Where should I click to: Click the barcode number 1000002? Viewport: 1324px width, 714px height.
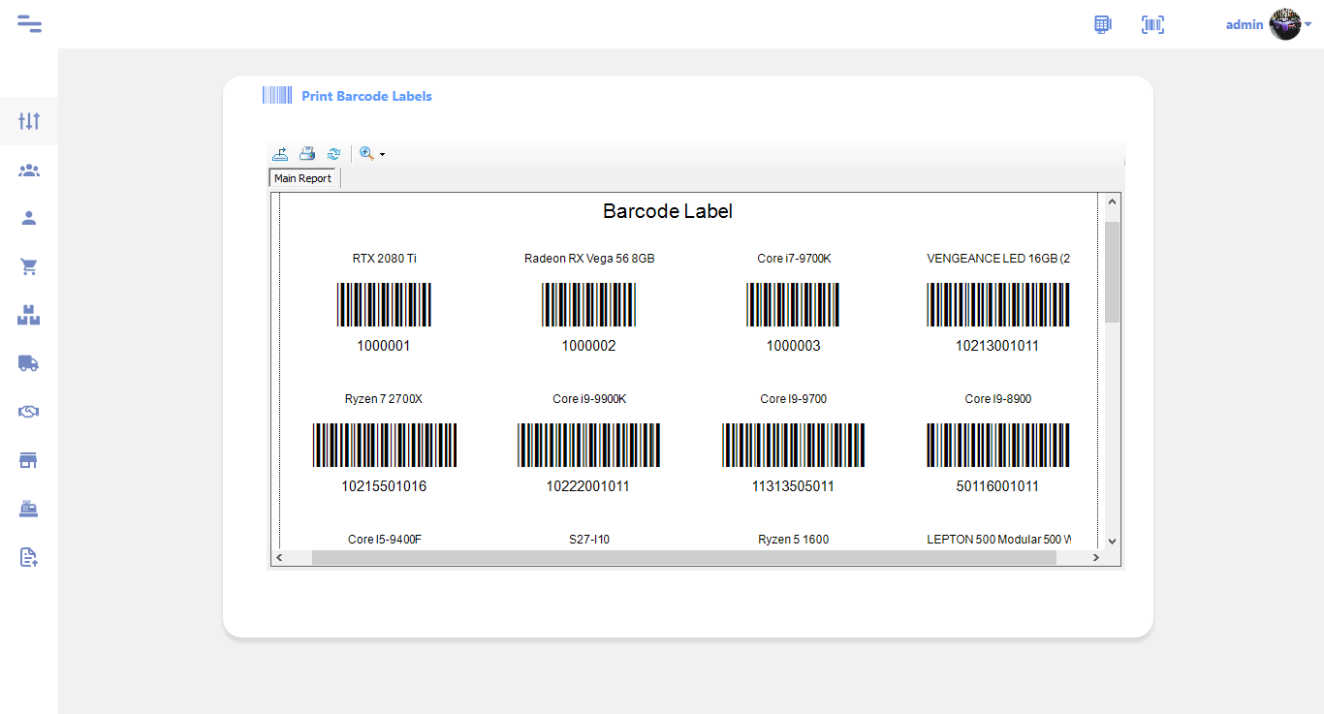point(589,346)
